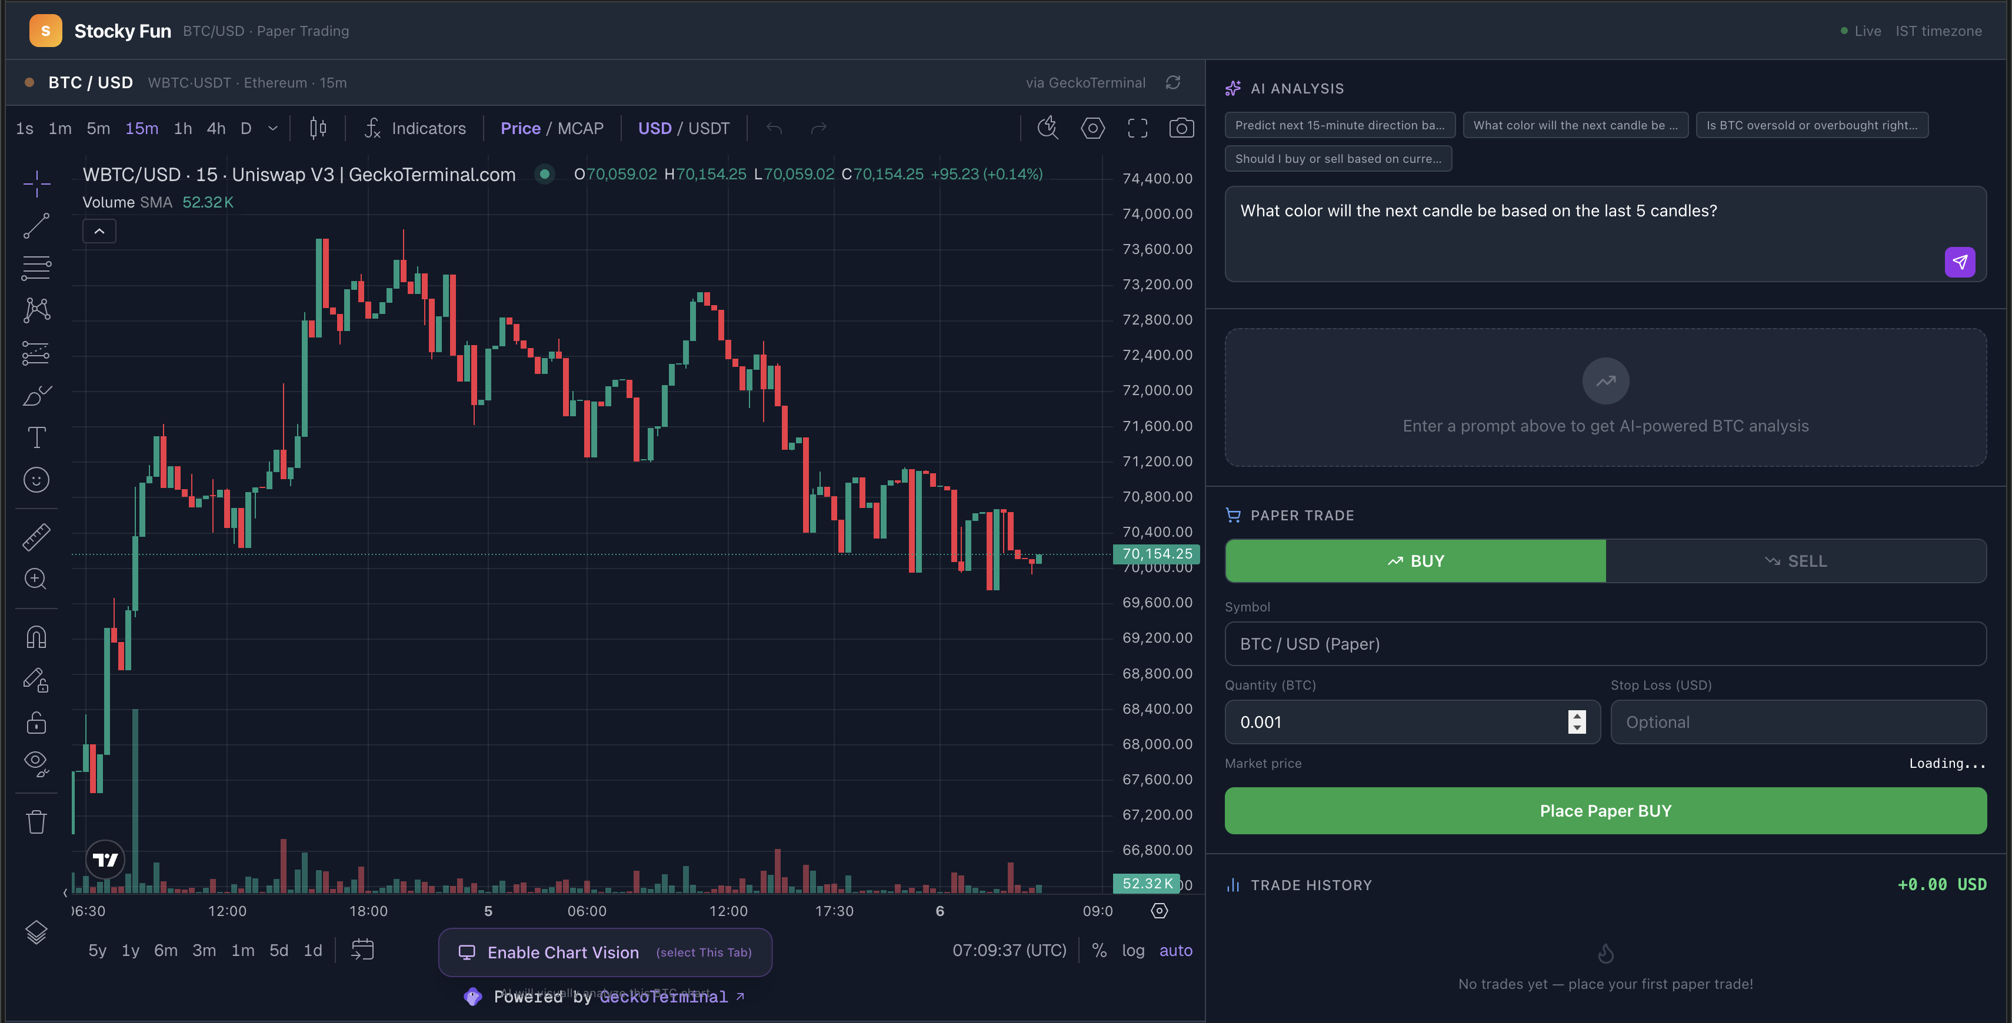Toggle percent scale on the chart
The width and height of the screenshot is (2012, 1023).
1099,951
